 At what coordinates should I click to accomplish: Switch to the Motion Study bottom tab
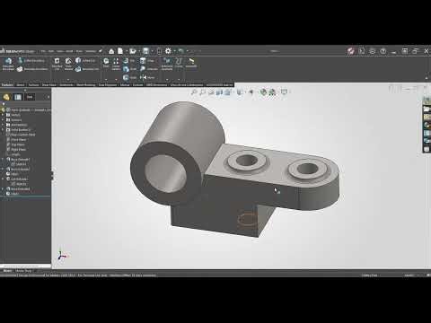pyautogui.click(x=23, y=271)
